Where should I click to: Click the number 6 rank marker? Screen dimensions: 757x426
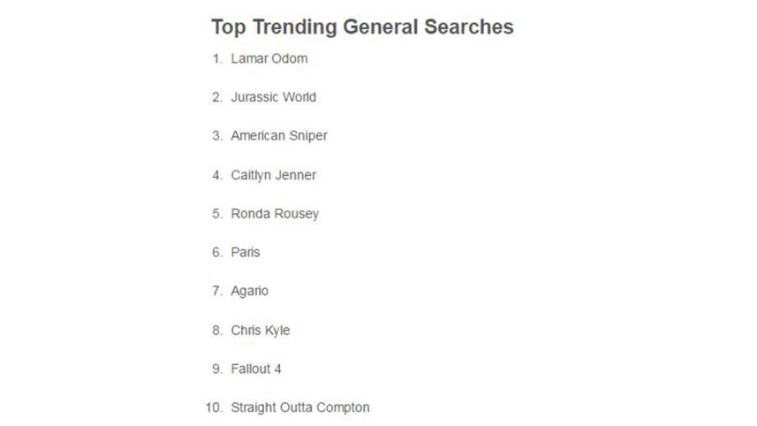217,252
